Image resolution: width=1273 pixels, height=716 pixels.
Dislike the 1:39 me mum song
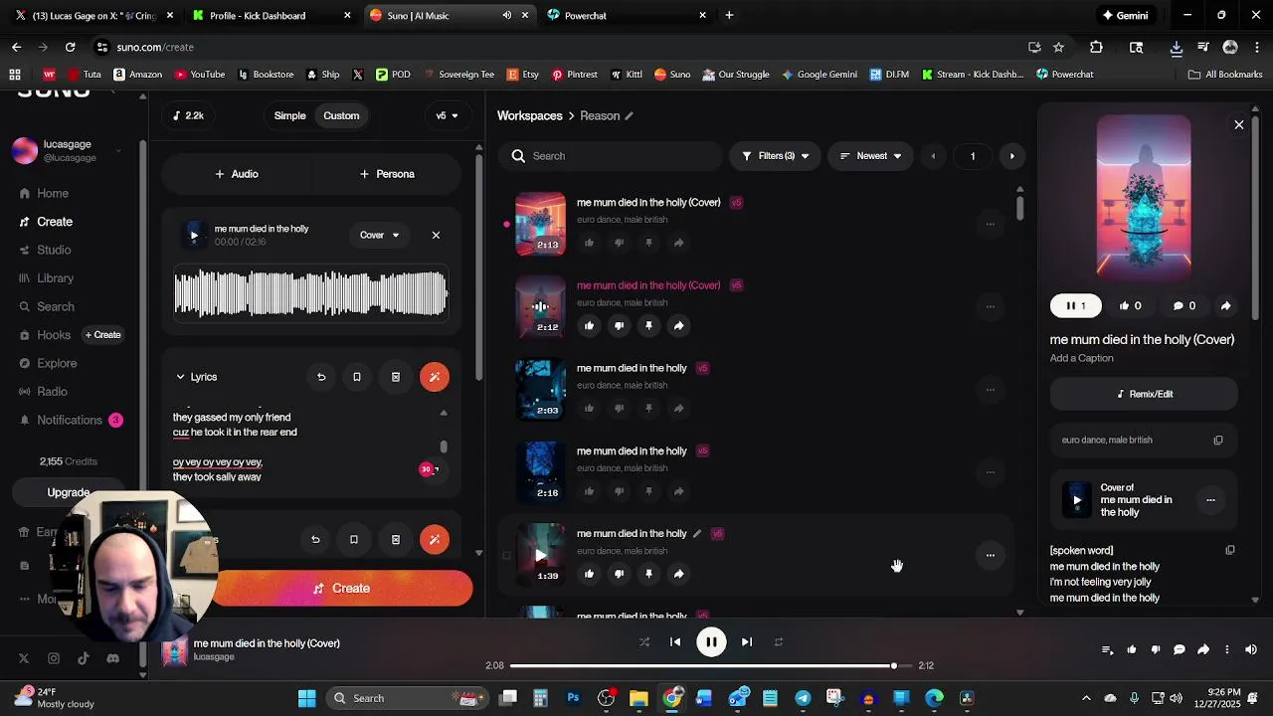(619, 574)
